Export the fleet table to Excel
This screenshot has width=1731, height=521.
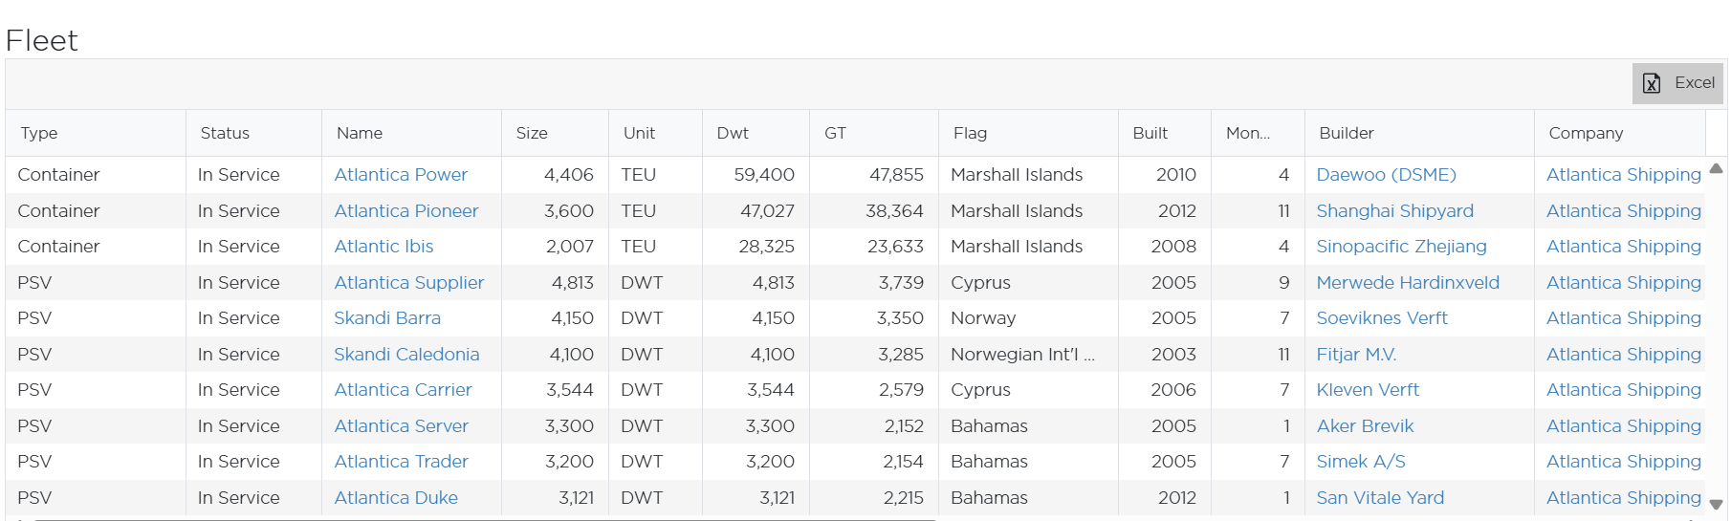(1678, 83)
